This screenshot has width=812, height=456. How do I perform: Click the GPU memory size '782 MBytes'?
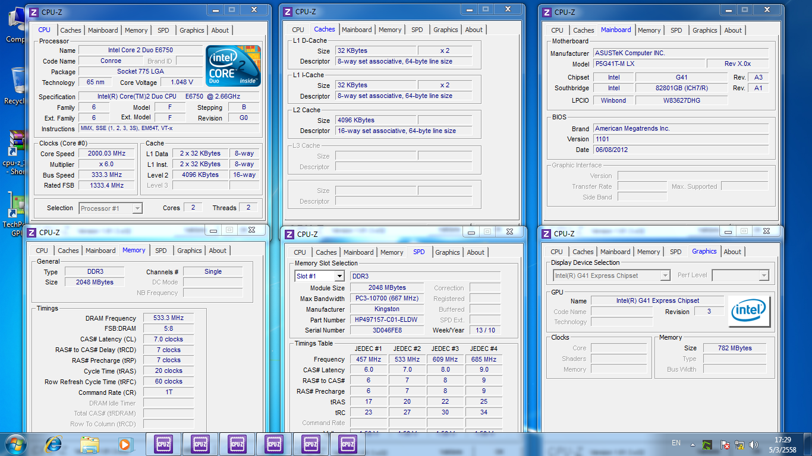(x=735, y=349)
